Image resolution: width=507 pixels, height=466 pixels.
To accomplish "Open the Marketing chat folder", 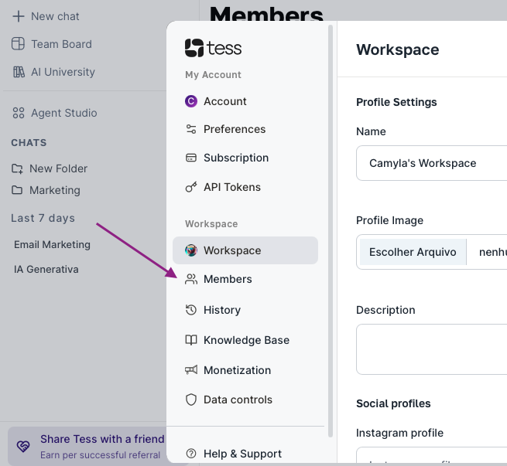I will (46, 190).
